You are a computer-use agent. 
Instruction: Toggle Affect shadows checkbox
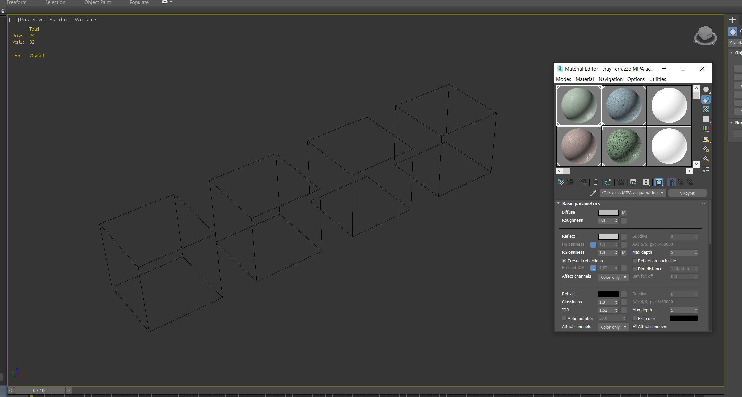coord(634,326)
